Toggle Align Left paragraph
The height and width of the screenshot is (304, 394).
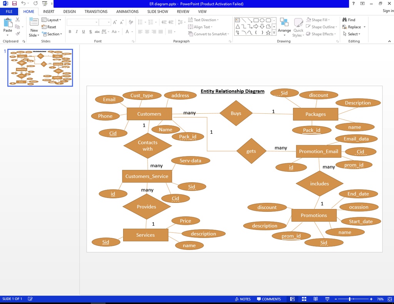pos(140,32)
